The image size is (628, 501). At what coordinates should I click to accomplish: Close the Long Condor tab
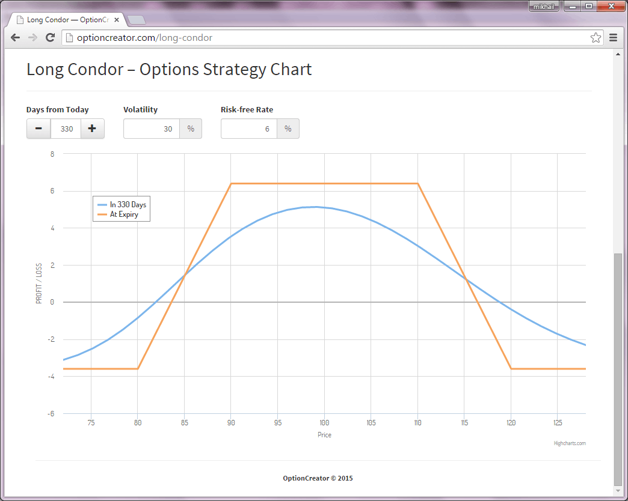[117, 20]
